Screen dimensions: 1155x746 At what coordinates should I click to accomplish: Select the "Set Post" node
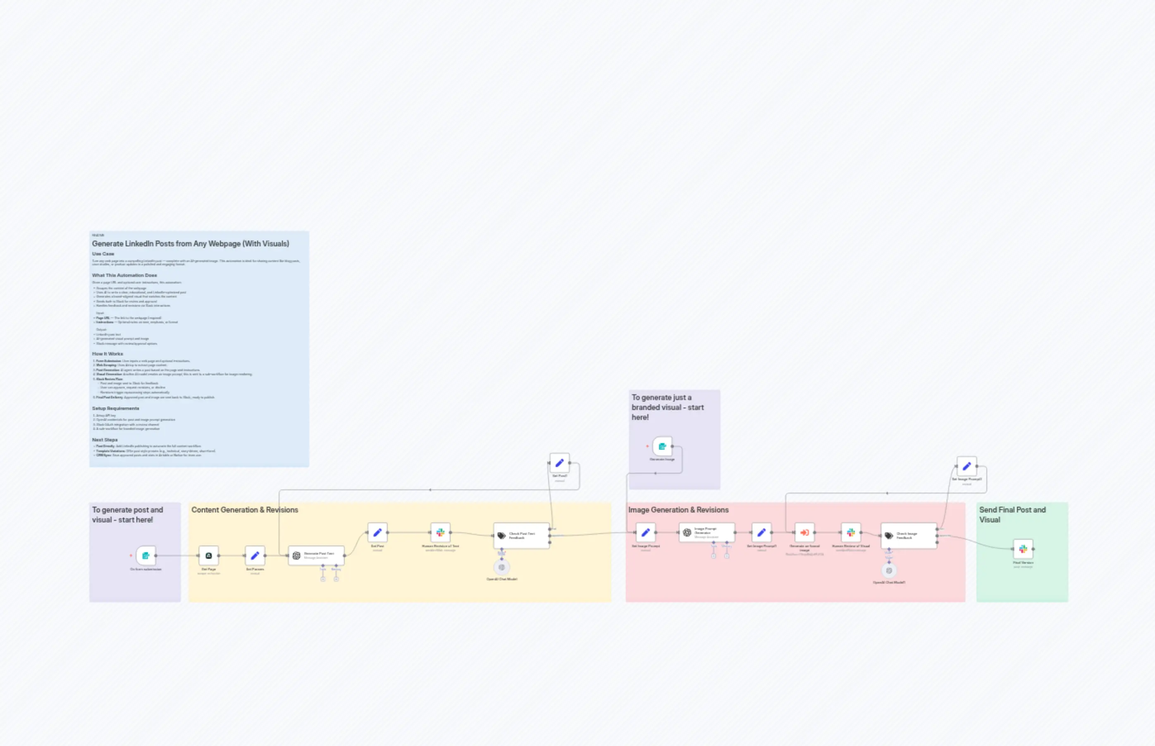click(x=377, y=532)
